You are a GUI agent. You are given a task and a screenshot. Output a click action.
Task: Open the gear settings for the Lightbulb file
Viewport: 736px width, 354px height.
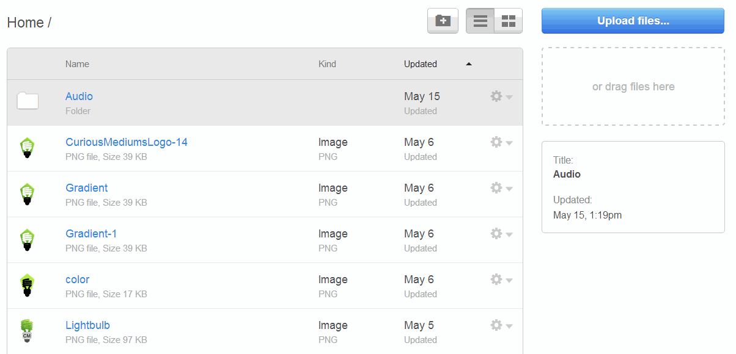496,325
